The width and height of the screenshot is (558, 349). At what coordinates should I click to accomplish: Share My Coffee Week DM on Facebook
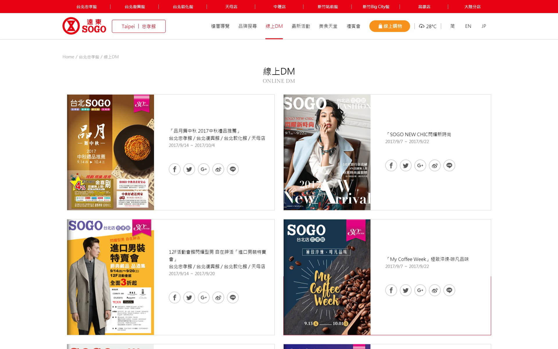coord(391,290)
